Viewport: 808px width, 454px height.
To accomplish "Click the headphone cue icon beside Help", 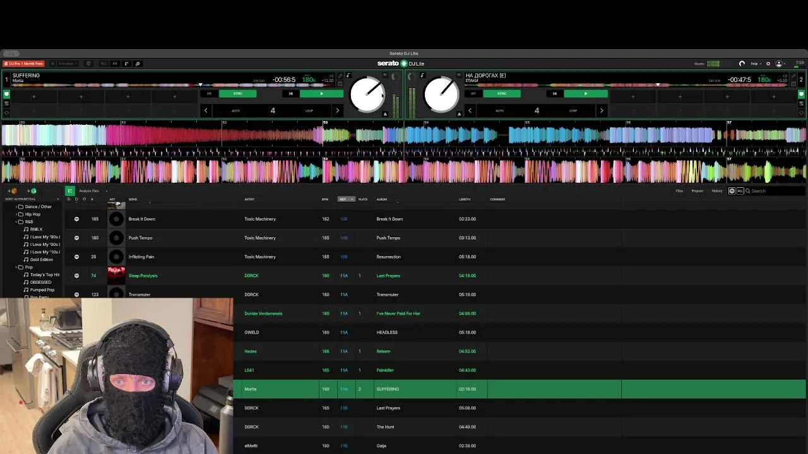I will click(742, 64).
